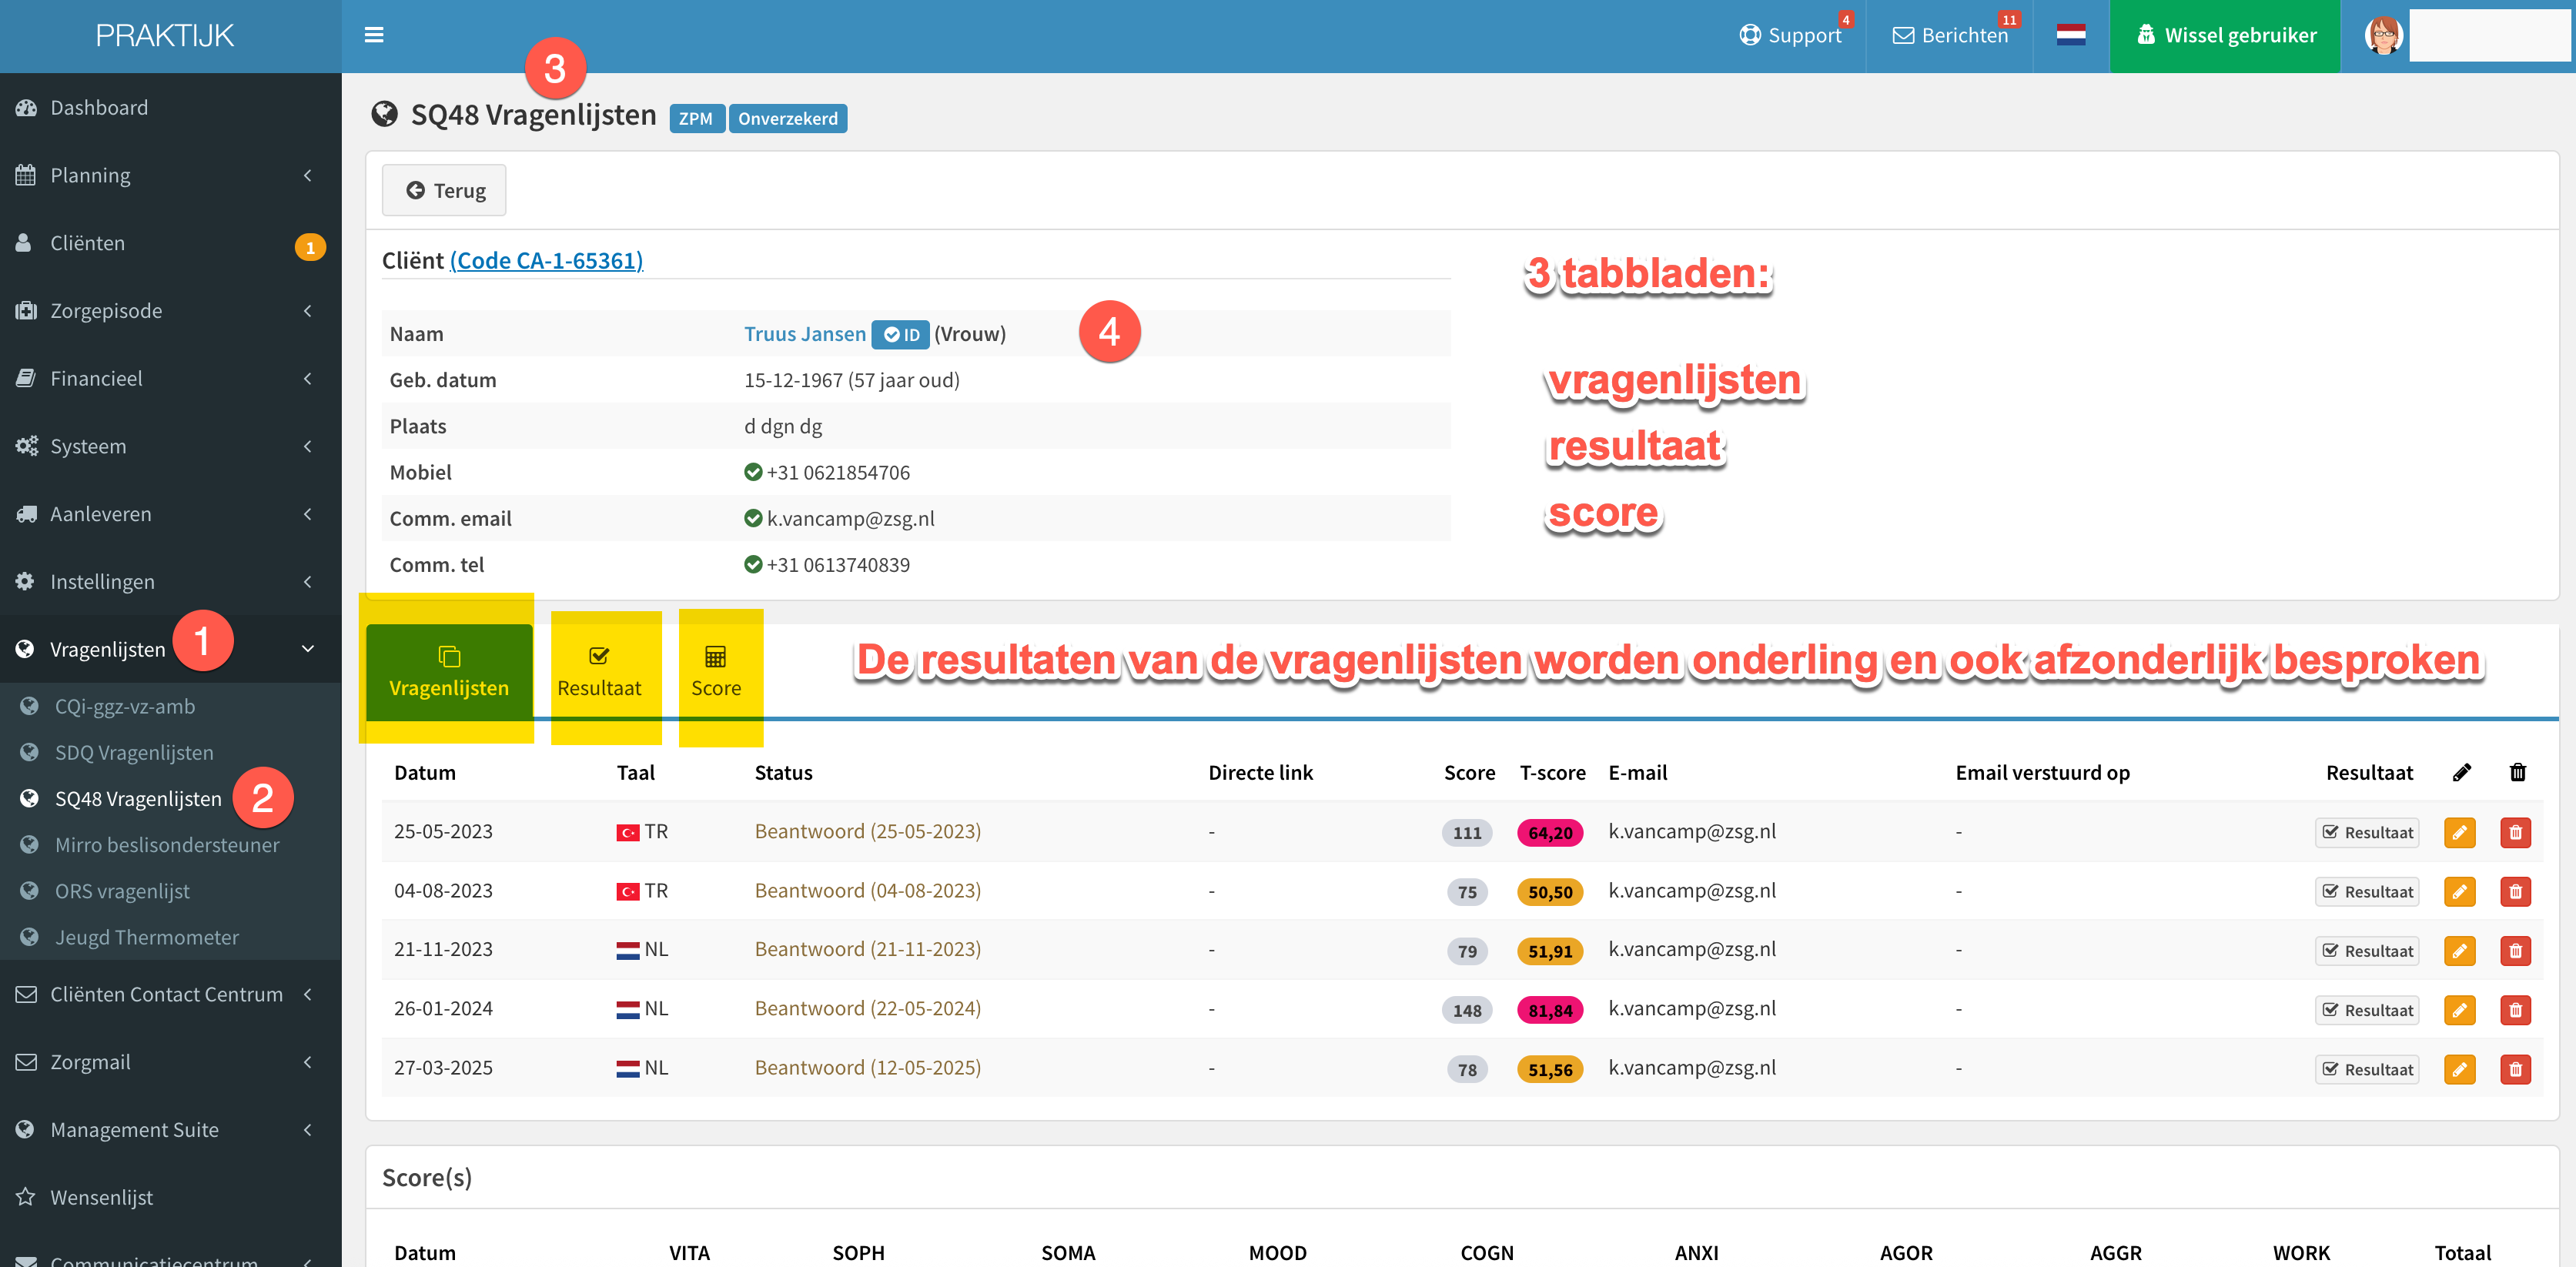The height and width of the screenshot is (1267, 2576).
Task: Click the ID verified badge
Action: [901, 334]
